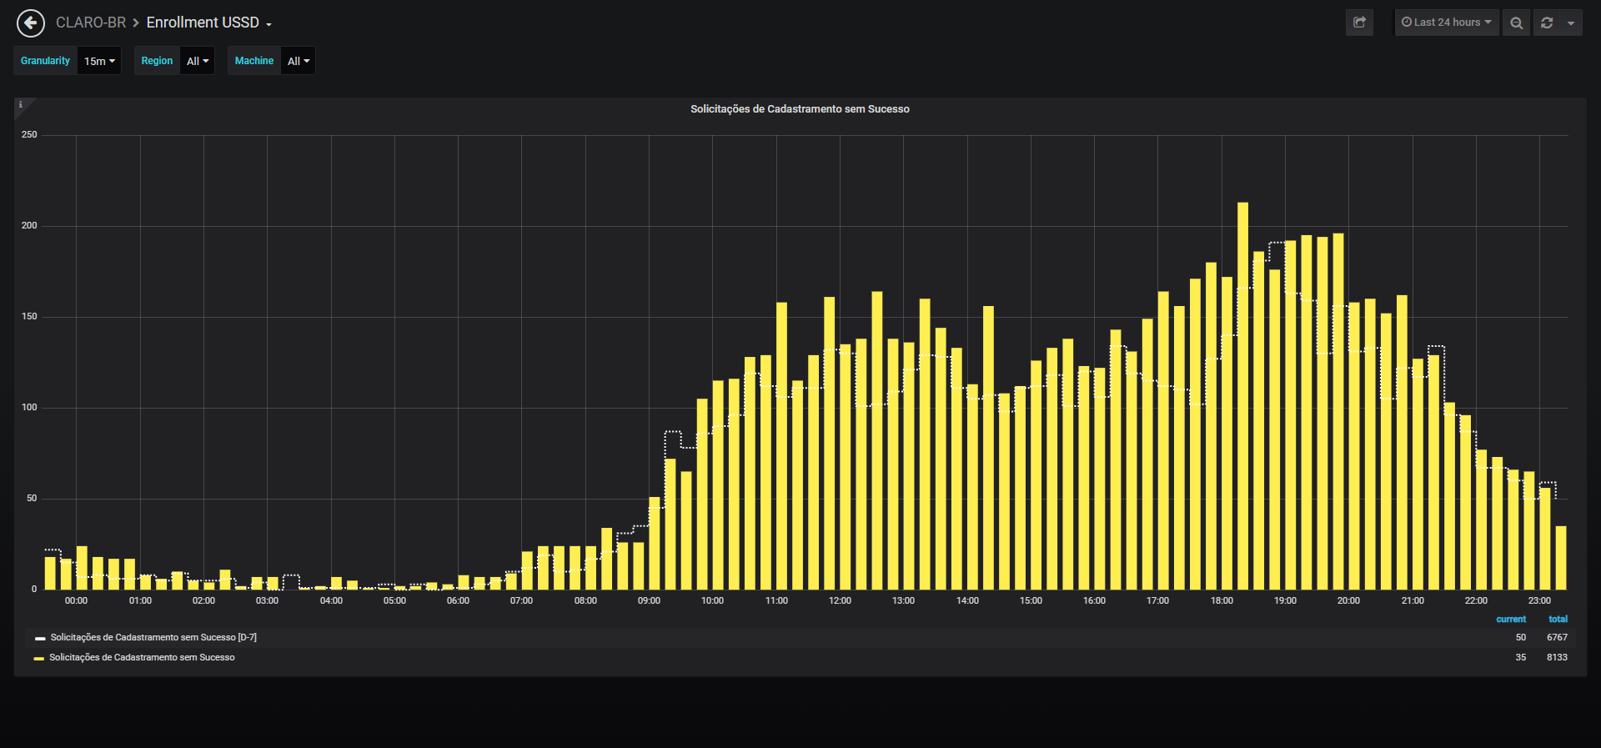Viewport: 1601px width, 748px height.
Task: Click the 15:00 x-axis time label
Action: (x=1031, y=600)
